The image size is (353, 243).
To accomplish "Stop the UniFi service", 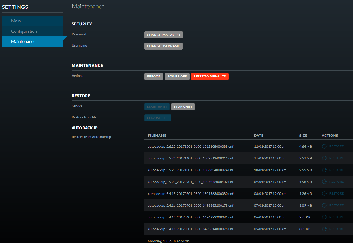I will tap(183, 107).
